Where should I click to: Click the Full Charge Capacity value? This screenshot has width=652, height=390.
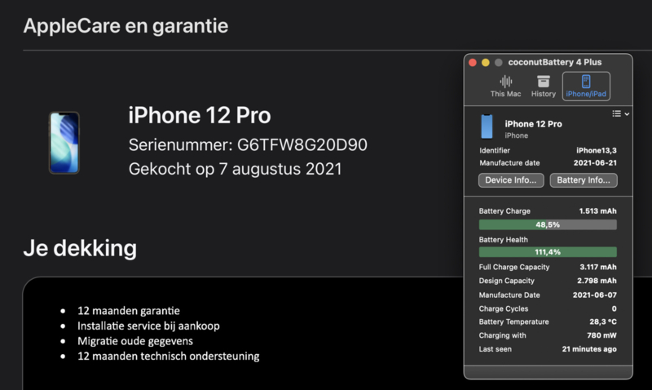point(597,268)
